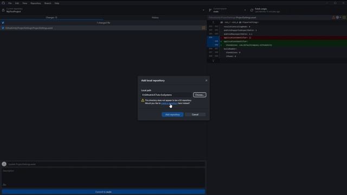347x195 pixels.
Task: Open the diff options gear dropdown
Action: point(338,17)
